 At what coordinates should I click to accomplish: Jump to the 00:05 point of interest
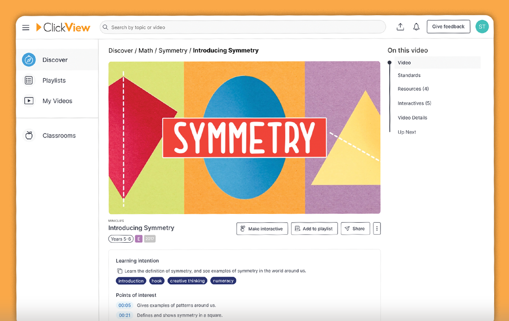coord(125,305)
